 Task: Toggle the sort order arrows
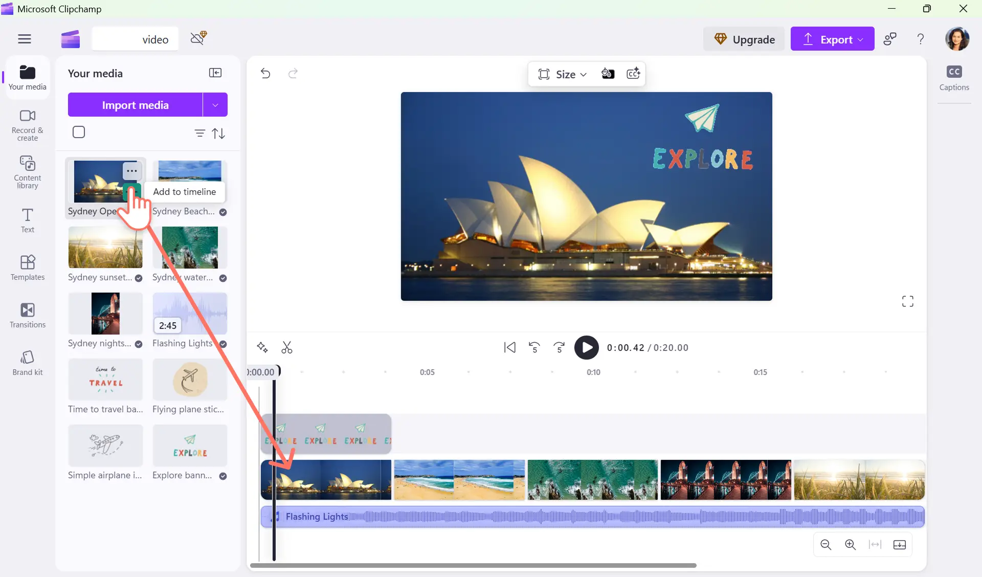(x=219, y=134)
